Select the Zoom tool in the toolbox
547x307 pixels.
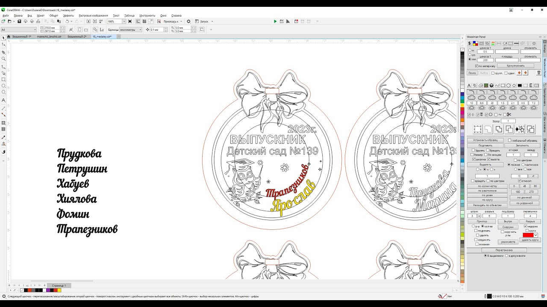pos(3,59)
